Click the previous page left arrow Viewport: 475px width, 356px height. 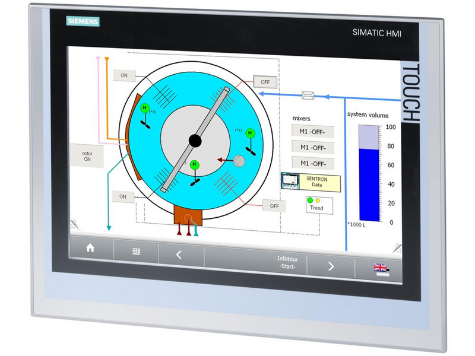[179, 255]
